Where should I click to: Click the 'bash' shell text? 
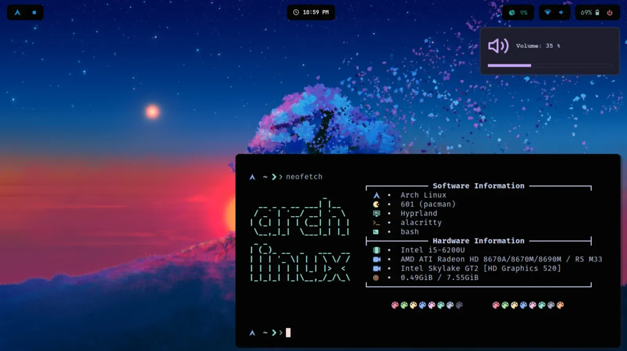coord(410,232)
